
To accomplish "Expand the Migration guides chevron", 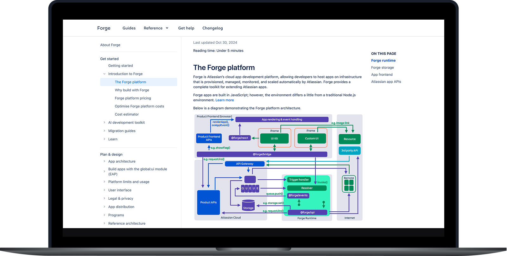I will [x=104, y=131].
